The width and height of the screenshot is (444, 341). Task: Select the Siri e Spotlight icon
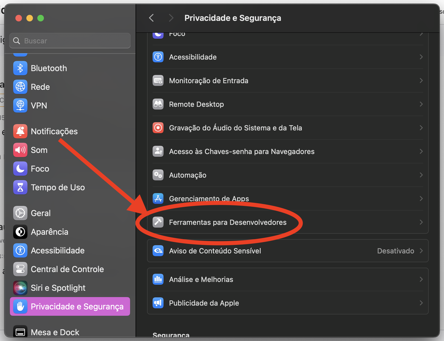click(20, 288)
